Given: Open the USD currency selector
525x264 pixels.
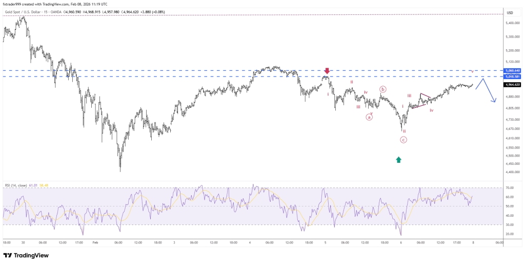Looking at the screenshot, I should (510, 13).
